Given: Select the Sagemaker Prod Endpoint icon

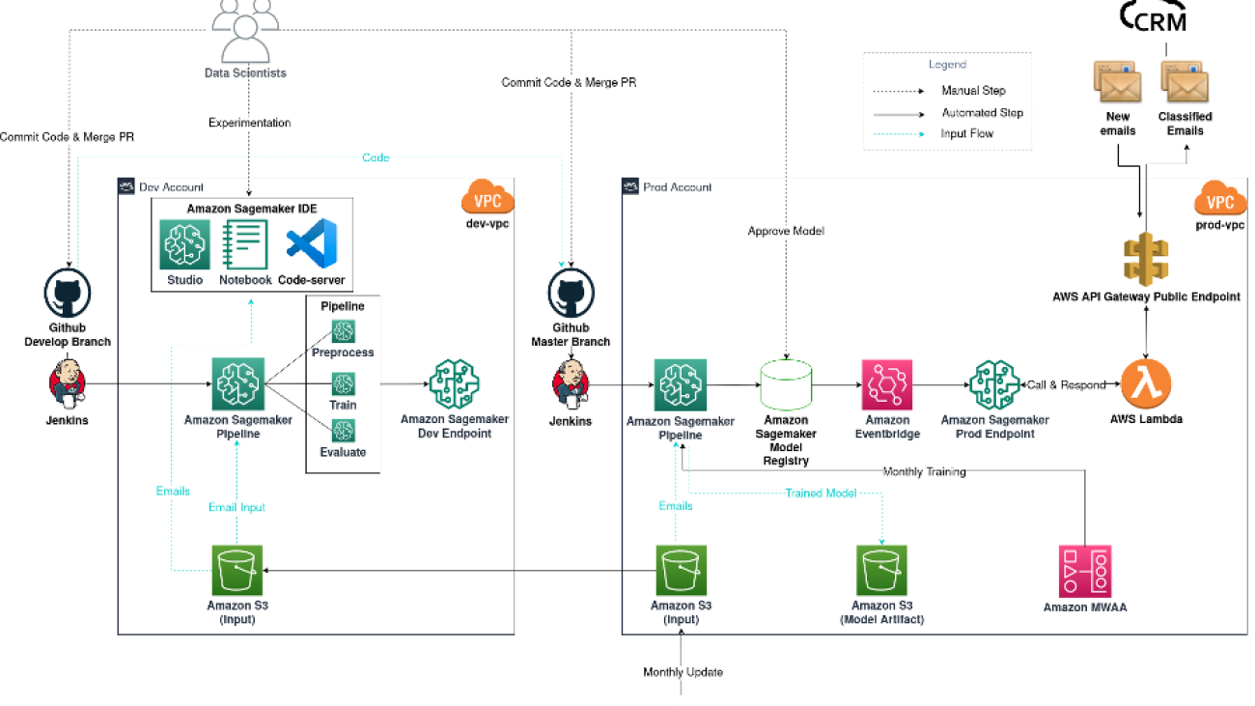Looking at the screenshot, I should click(995, 385).
